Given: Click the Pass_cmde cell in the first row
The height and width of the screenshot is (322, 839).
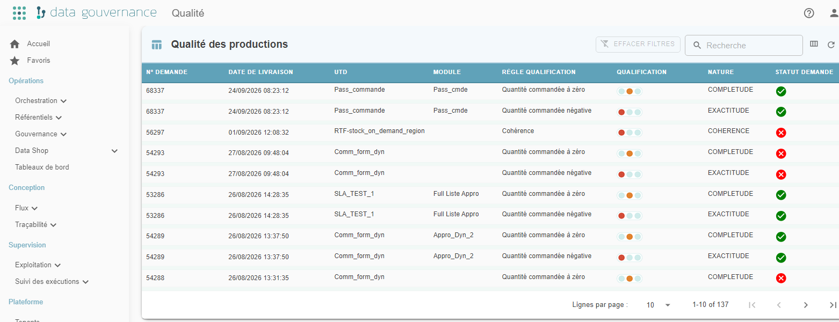Looking at the screenshot, I should [x=450, y=90].
